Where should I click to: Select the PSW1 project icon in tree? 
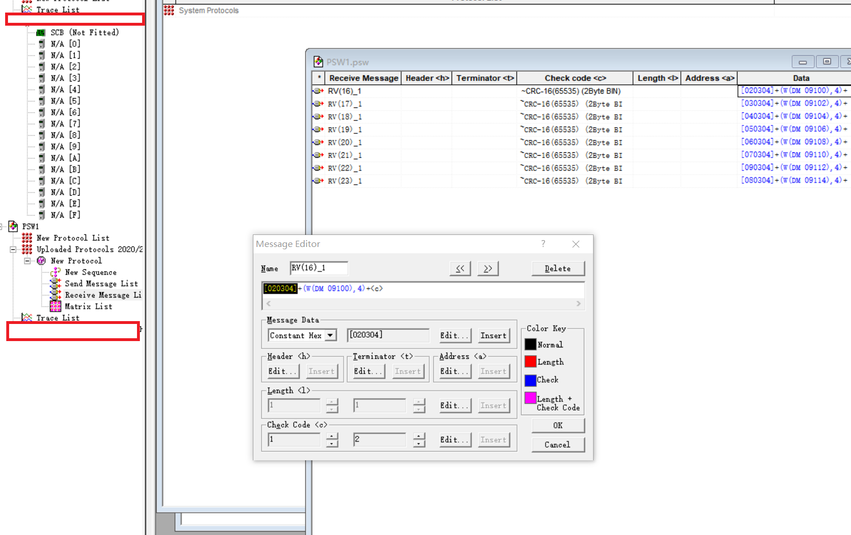(x=13, y=226)
